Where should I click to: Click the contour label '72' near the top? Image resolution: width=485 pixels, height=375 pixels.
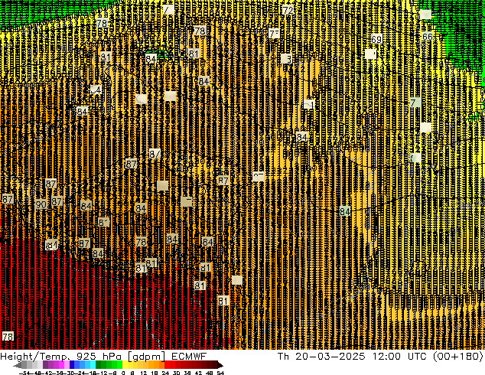[288, 10]
